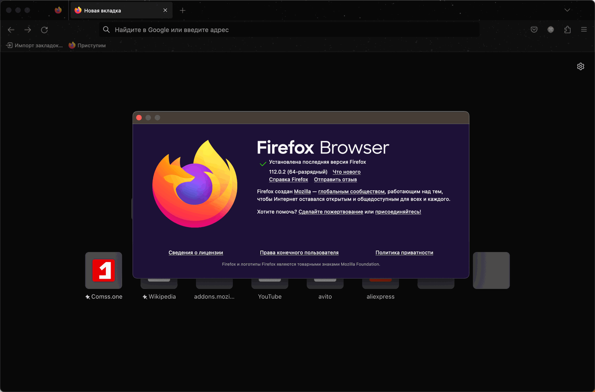The width and height of the screenshot is (595, 392).
Task: Click the search magnifier icon in address bar
Action: [106, 30]
